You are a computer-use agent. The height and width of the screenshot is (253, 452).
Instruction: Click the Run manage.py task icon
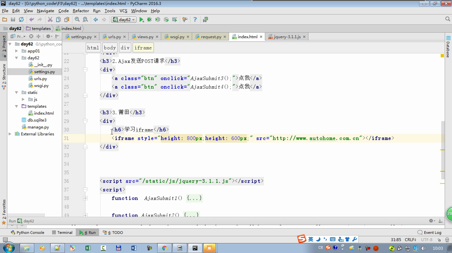(174, 20)
